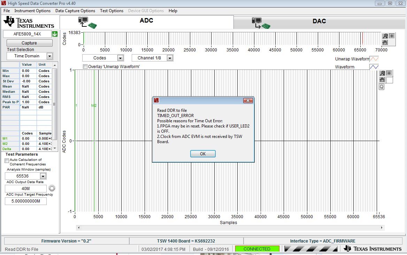407x255 pixels.
Task: Click the striped progress bar in the status bar
Action: (x=311, y=249)
